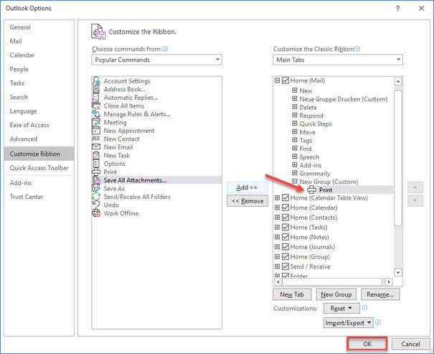Uncheck the Home (Mail) tab checkbox
The image size is (434, 354).
(x=286, y=80)
